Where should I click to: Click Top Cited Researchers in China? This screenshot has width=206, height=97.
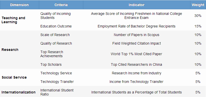pos(136,64)
